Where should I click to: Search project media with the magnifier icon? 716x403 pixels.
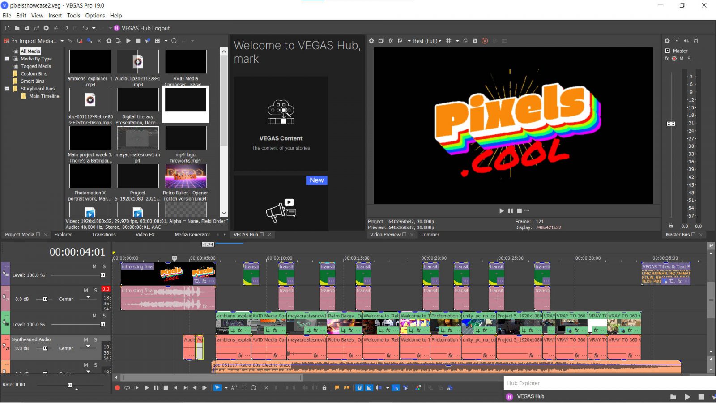click(174, 41)
